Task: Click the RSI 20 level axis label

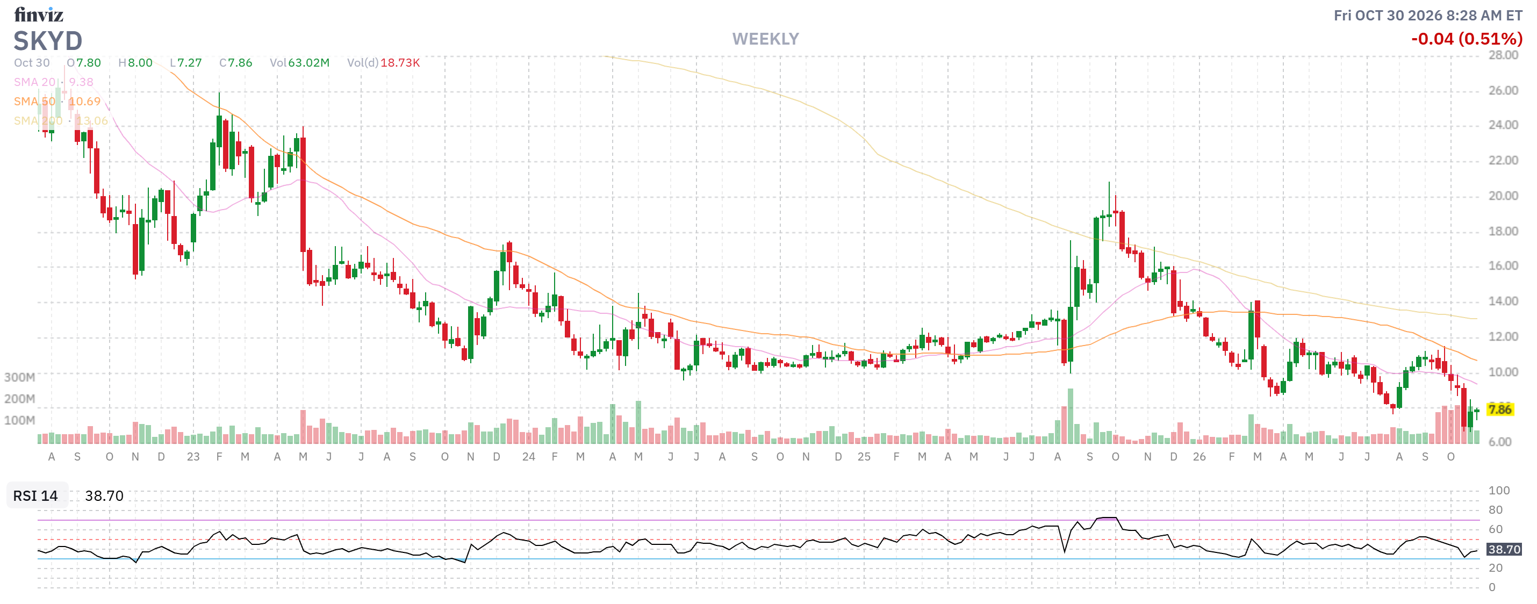Action: click(1495, 567)
